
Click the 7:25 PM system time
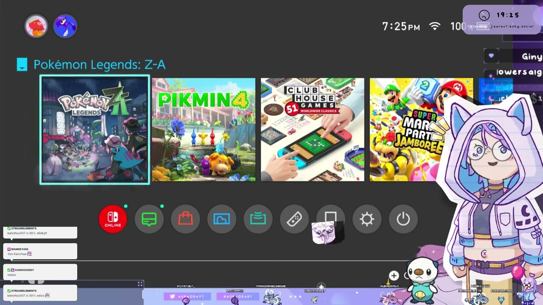coord(401,26)
